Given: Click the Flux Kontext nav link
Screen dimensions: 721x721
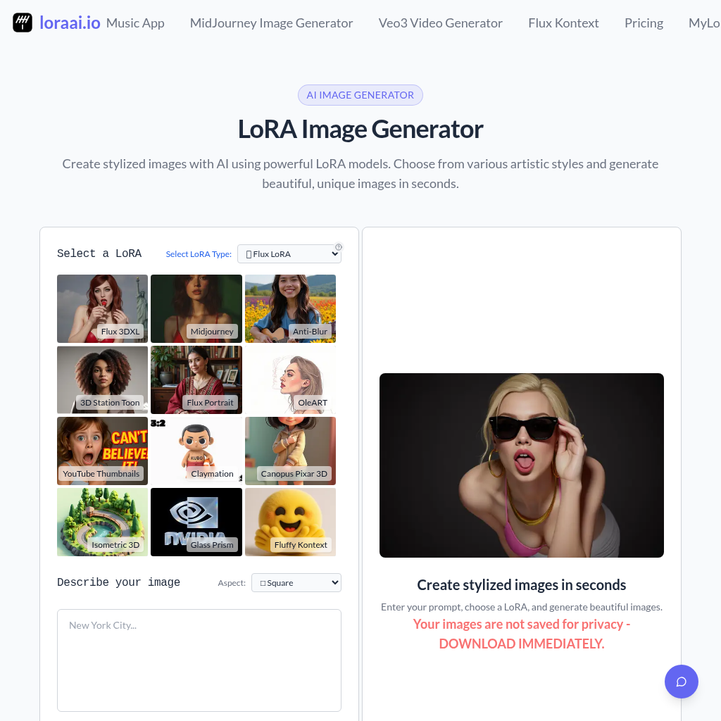Looking at the screenshot, I should point(563,23).
